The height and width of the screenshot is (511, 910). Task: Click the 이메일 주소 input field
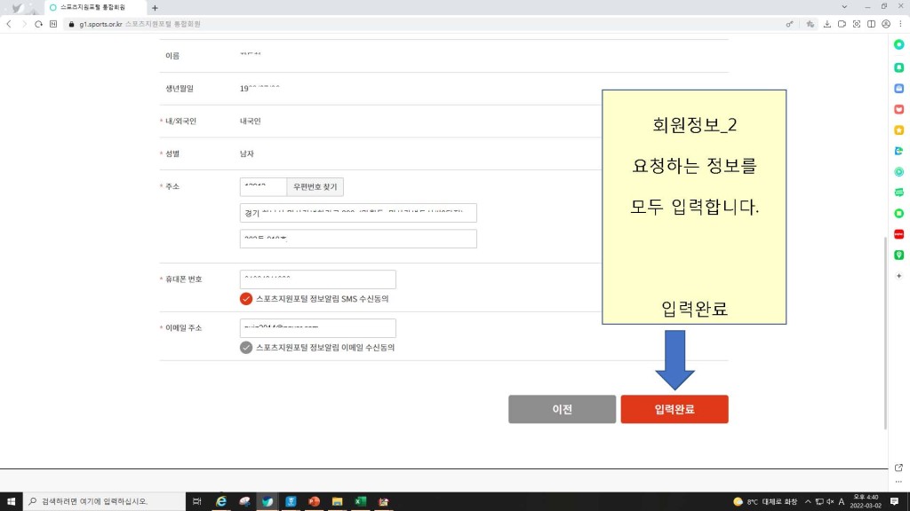coord(317,328)
